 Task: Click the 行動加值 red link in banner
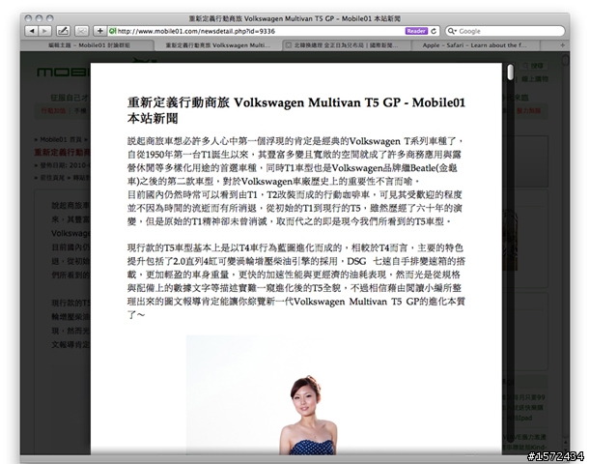click(53, 111)
